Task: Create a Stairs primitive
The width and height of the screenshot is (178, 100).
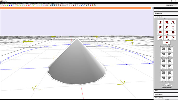Action: [x=160, y=38]
